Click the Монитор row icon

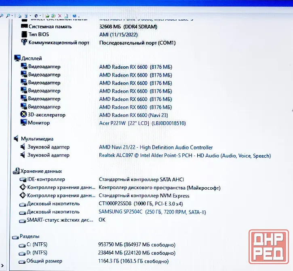pos(24,122)
